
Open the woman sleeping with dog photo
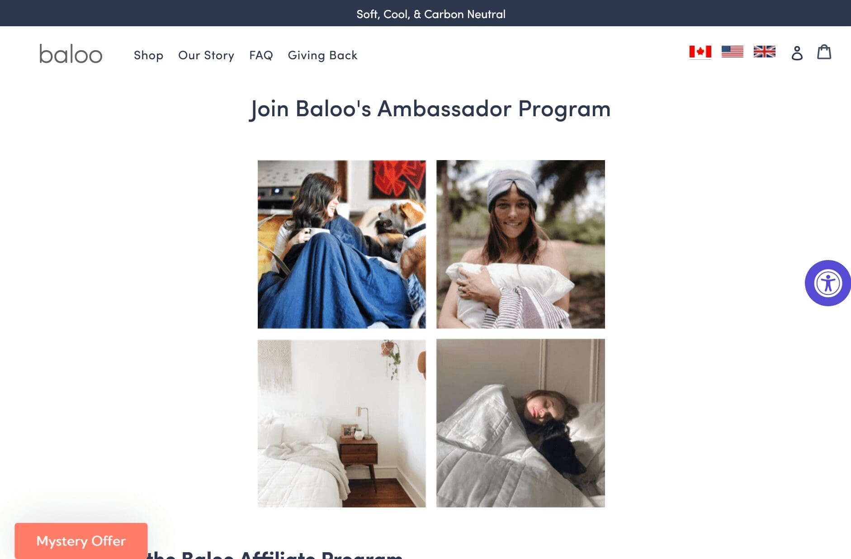[520, 423]
